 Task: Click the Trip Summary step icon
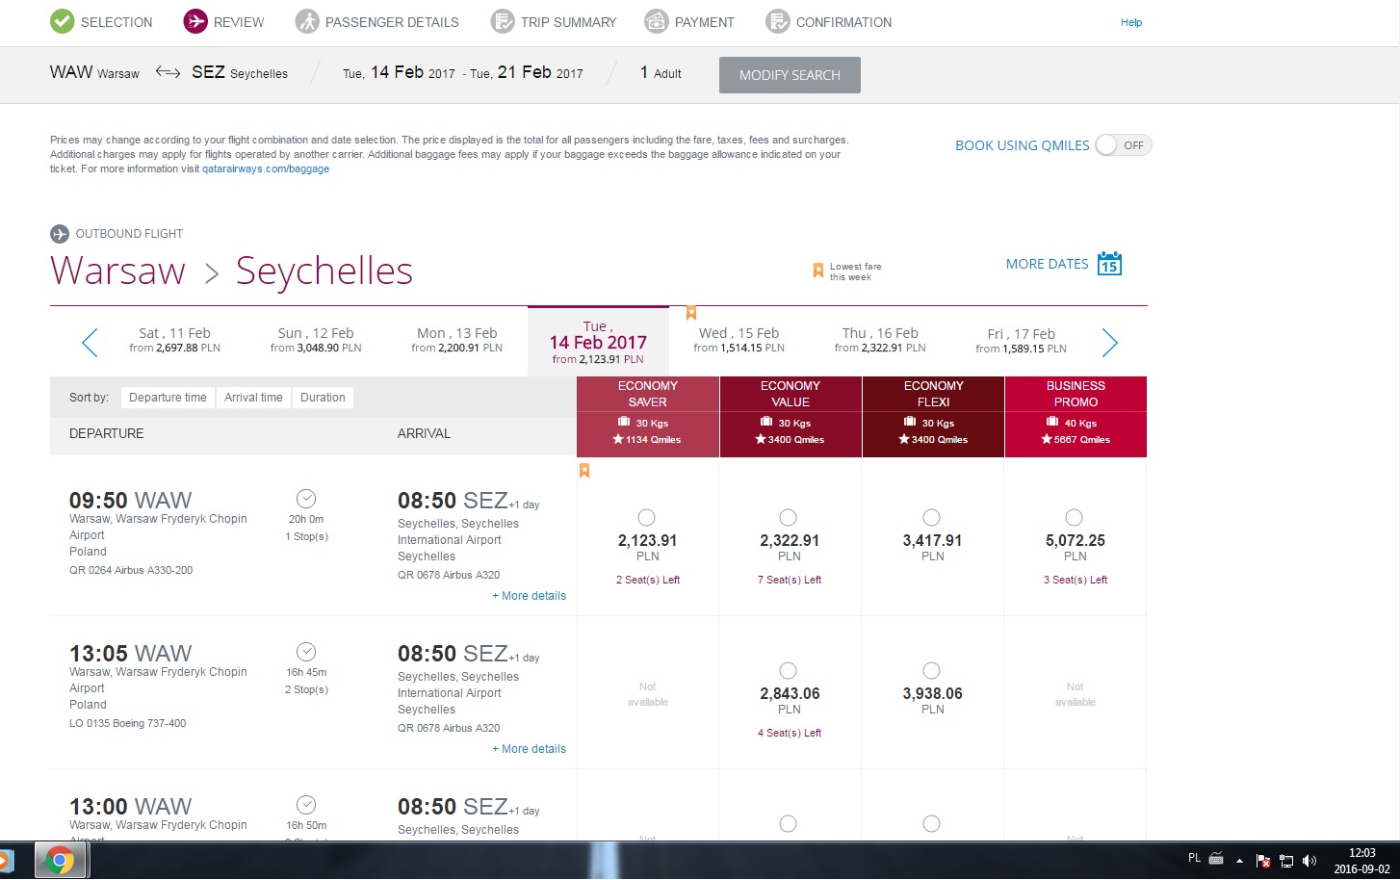click(503, 21)
